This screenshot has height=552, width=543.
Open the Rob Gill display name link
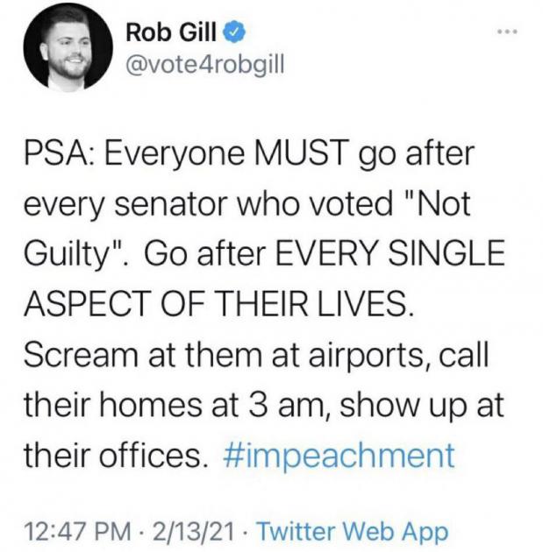click(171, 32)
